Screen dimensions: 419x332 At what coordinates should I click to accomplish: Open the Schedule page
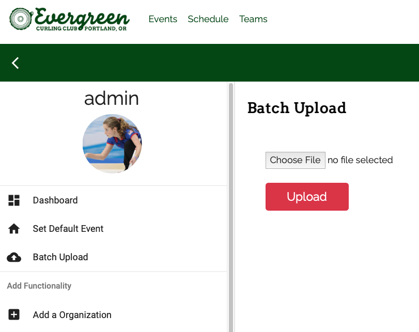208,19
